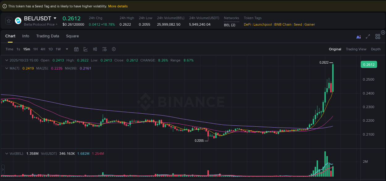This screenshot has width=386, height=181.
Task: Select the 1D timeframe
Action: click(x=50, y=49)
